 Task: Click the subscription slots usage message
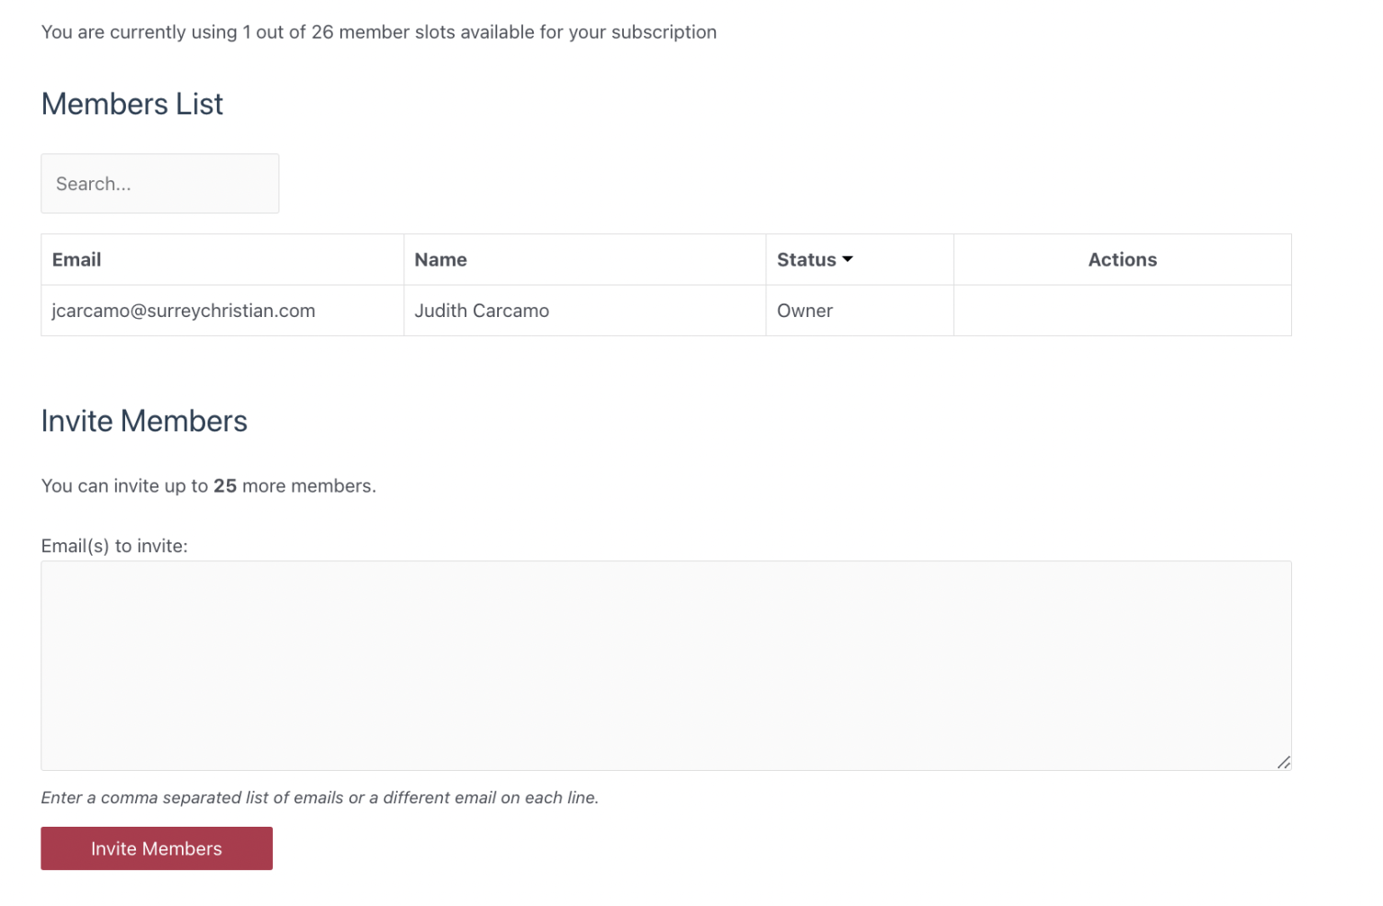pyautogui.click(x=378, y=32)
